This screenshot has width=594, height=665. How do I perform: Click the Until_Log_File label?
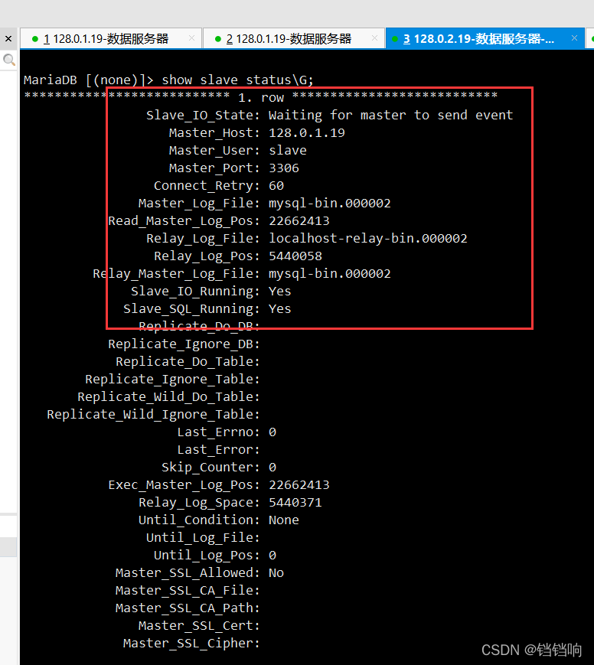click(x=203, y=538)
